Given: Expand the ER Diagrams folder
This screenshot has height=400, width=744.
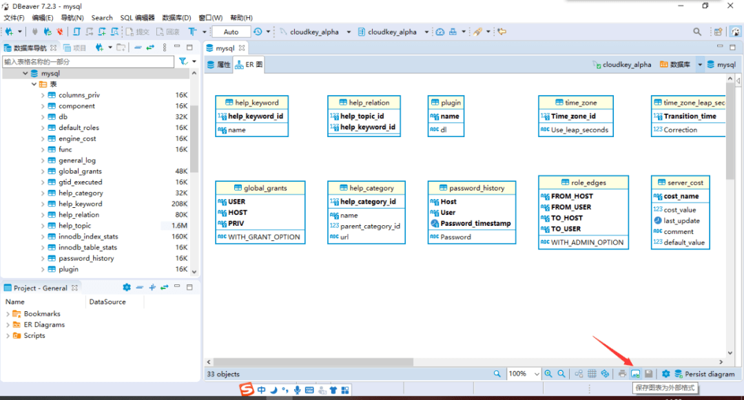Looking at the screenshot, I should pyautogui.click(x=8, y=325).
